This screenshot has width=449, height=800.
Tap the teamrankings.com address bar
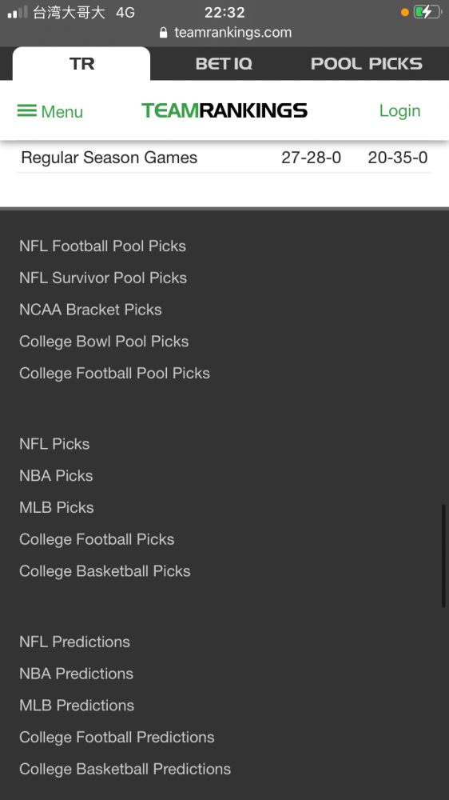pyautogui.click(x=224, y=33)
